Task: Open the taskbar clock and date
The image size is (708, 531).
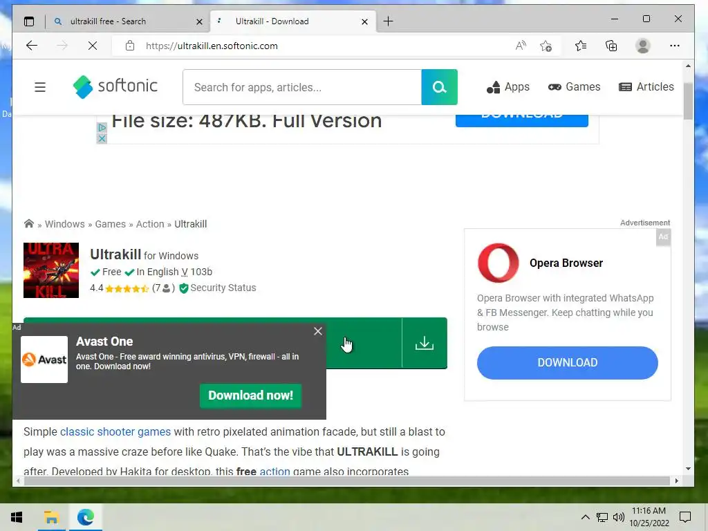Action: point(649,517)
